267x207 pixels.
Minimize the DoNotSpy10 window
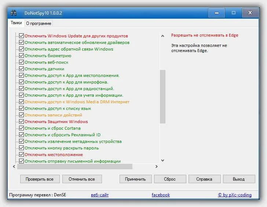217,13
